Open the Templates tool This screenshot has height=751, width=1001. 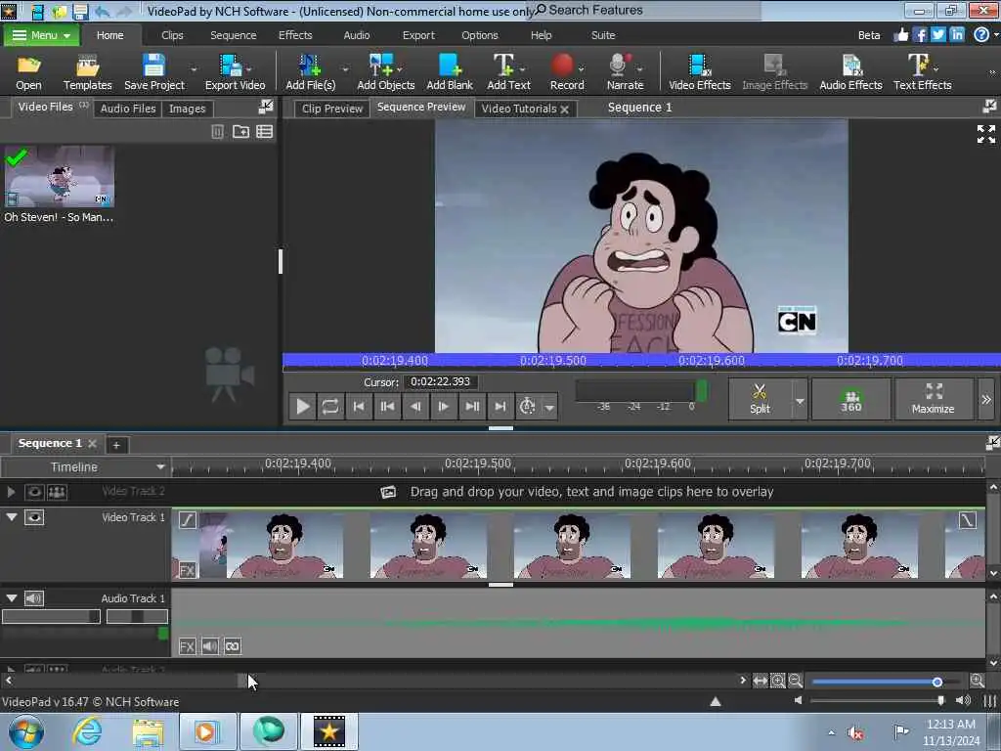point(87,72)
